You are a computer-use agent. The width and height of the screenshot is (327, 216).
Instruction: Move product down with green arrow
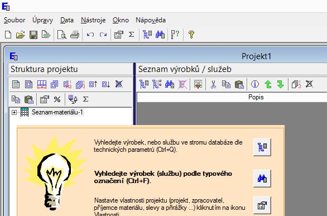(x=281, y=84)
